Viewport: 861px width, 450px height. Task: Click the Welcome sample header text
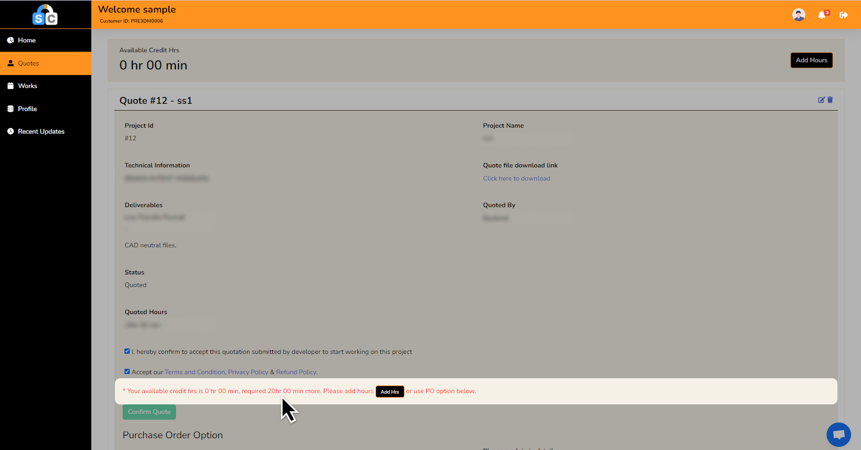click(x=137, y=9)
